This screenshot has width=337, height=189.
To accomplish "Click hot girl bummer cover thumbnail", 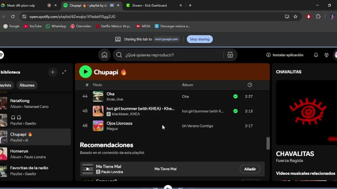I will tap(98, 111).
